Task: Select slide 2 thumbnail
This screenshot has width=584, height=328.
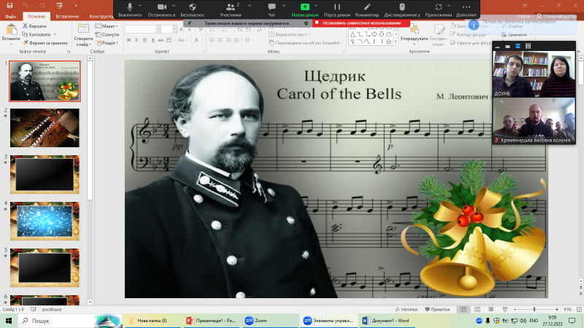Action: pyautogui.click(x=45, y=128)
